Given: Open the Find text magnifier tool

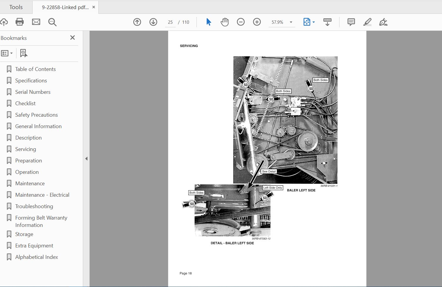Looking at the screenshot, I should [52, 22].
